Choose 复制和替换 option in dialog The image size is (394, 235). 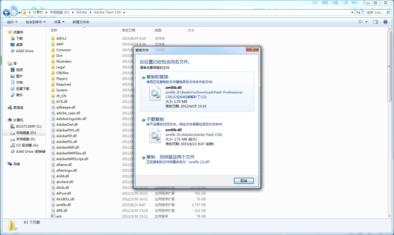[x=157, y=77]
